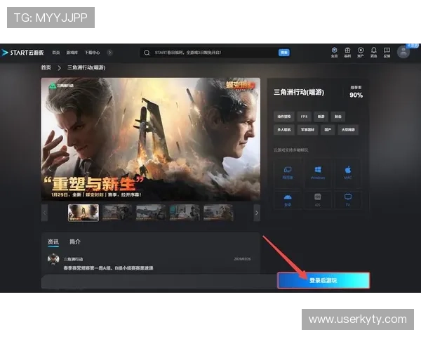421x337 pixels.
Task: Select the Android platform icon
Action: coord(288,200)
